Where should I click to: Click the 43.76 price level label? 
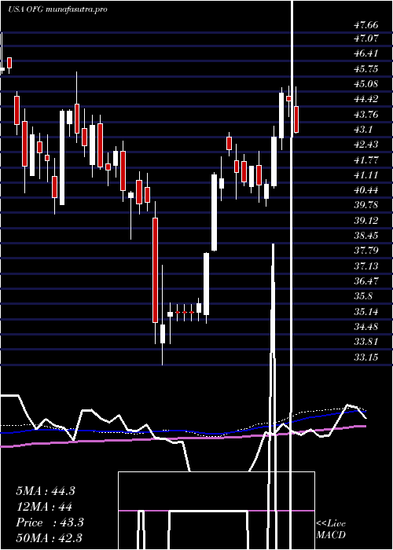click(366, 115)
